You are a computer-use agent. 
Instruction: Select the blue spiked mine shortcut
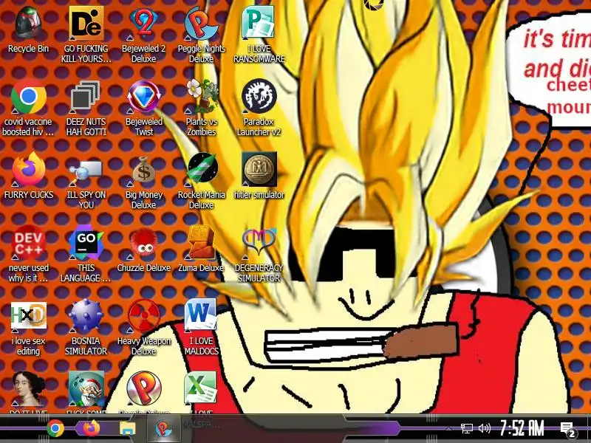tap(86, 316)
